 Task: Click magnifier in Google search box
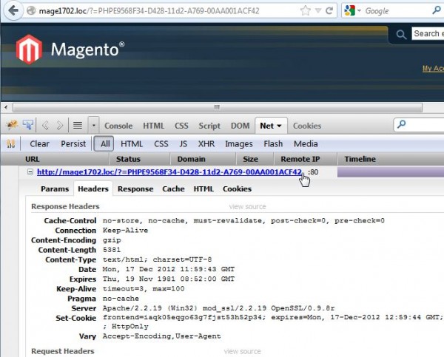point(437,10)
